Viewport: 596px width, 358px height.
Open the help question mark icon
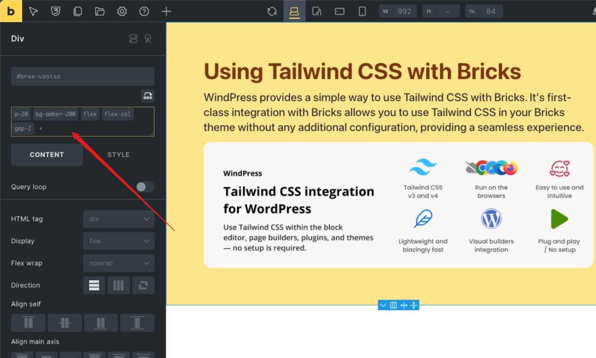pyautogui.click(x=144, y=11)
